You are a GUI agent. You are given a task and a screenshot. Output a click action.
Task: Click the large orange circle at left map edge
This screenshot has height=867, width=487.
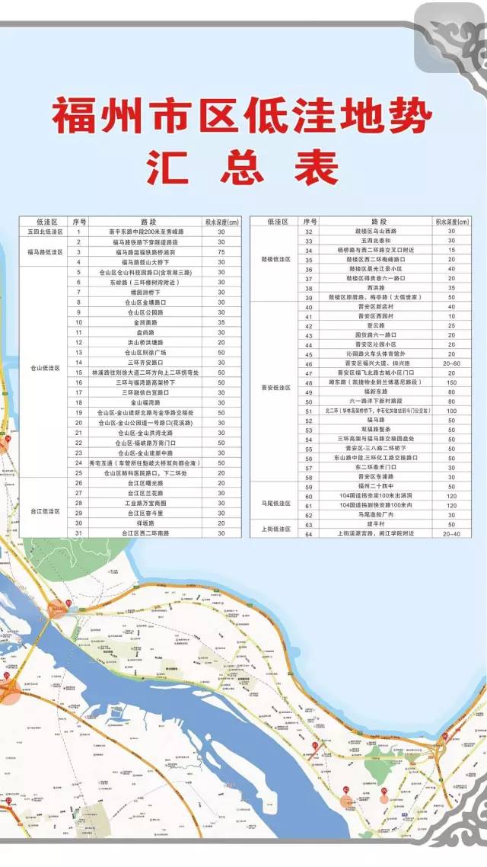pyautogui.click(x=8, y=692)
